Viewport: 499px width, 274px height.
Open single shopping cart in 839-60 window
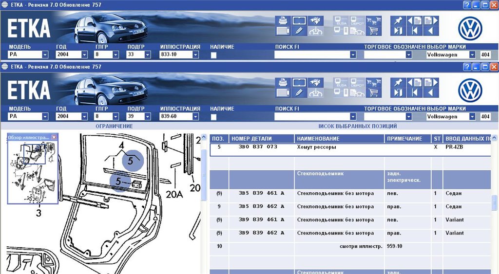[x=374, y=93]
